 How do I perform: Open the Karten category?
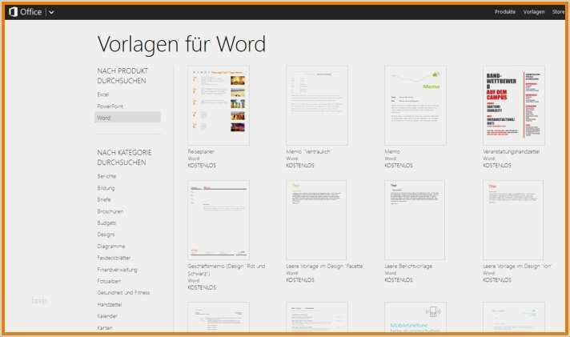pos(105,327)
